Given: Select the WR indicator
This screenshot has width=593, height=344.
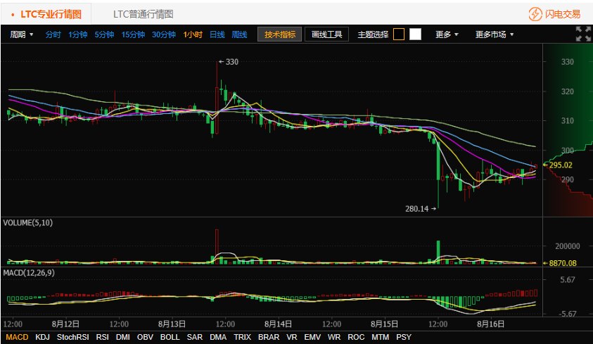Looking at the screenshot, I should coord(334,337).
